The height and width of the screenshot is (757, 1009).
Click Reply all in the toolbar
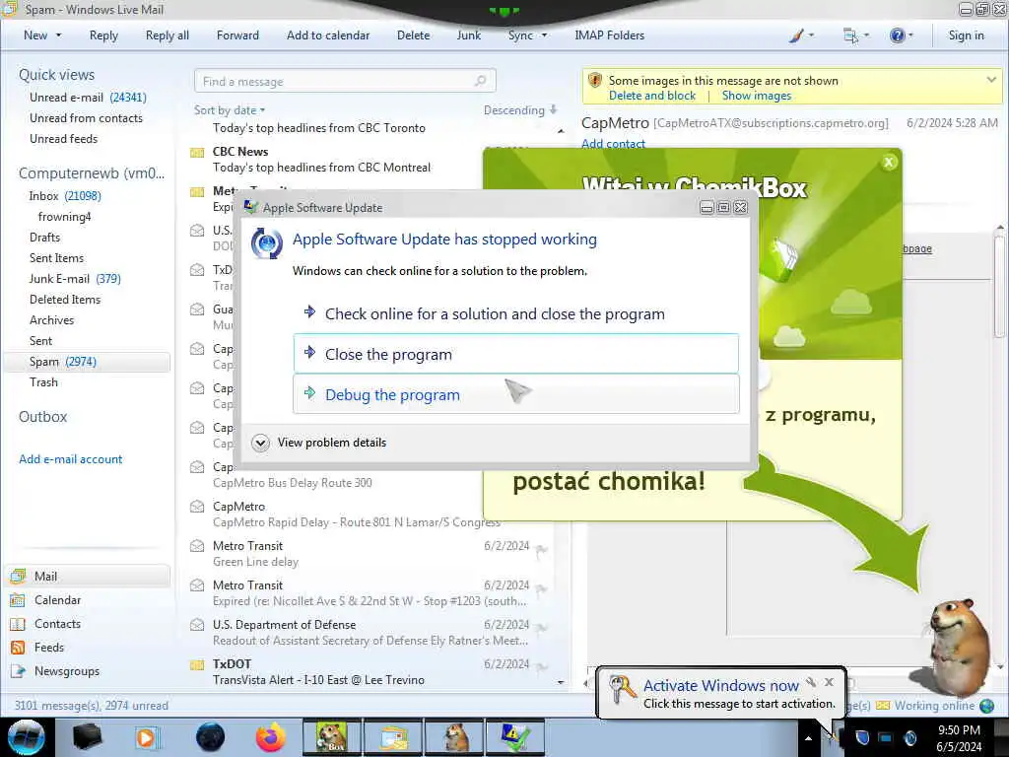(x=168, y=35)
